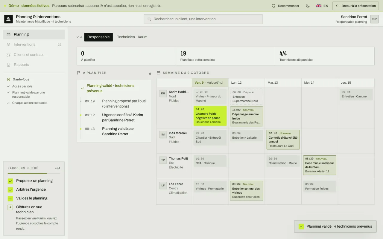The width and height of the screenshot is (383, 239).
Task: Open the 09:00 Entretien · Cantine card
Action: click(x=356, y=94)
